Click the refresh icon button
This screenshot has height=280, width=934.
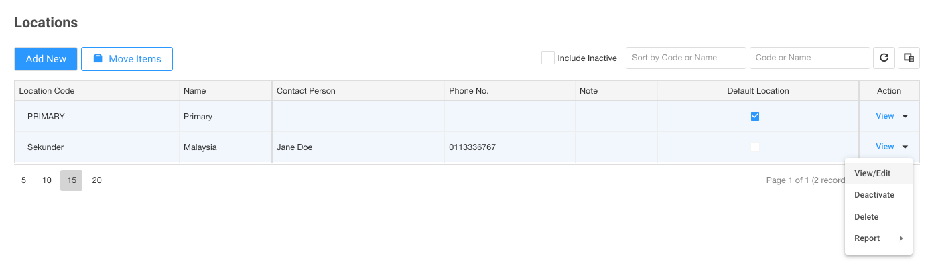pyautogui.click(x=884, y=58)
